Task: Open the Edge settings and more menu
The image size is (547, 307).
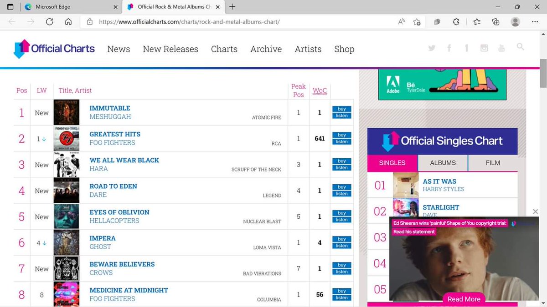Action: click(x=535, y=22)
